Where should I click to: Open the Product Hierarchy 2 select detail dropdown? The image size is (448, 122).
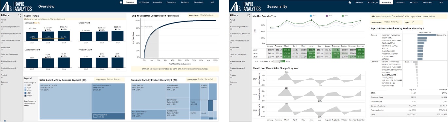point(392,22)
